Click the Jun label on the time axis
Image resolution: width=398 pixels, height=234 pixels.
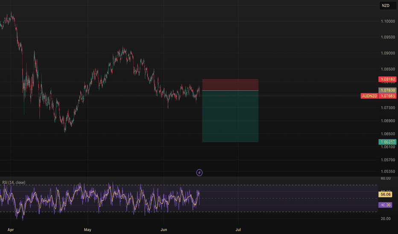pyautogui.click(x=164, y=230)
